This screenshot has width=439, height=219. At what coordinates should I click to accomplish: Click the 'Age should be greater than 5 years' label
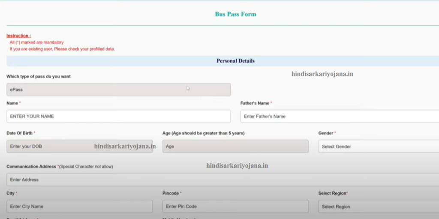point(204,133)
